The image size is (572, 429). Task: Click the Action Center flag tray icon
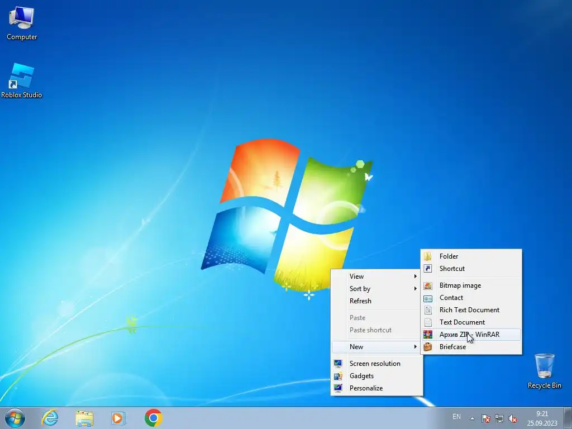pos(485,418)
